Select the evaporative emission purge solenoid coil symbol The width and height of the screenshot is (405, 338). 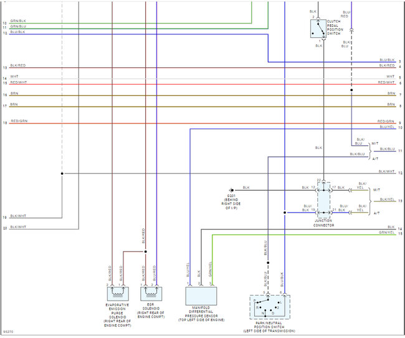118,294
